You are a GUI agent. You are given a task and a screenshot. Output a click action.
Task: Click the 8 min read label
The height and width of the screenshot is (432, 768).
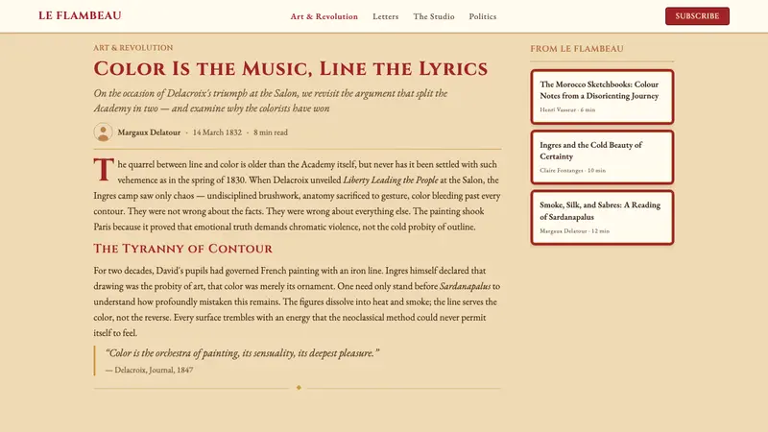point(271,132)
